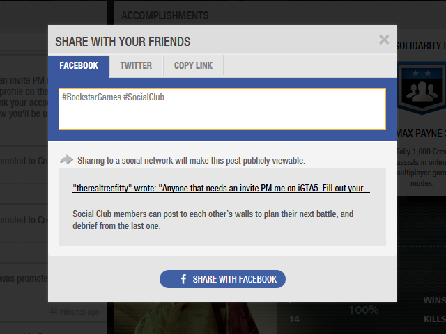
Task: Click the Share With Facebook button
Action: tap(222, 279)
